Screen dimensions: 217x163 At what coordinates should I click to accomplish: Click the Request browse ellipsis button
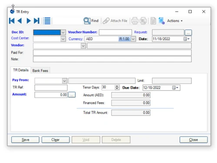188,33
